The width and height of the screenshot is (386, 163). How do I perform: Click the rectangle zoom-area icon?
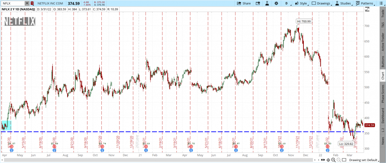pyautogui.click(x=344, y=160)
